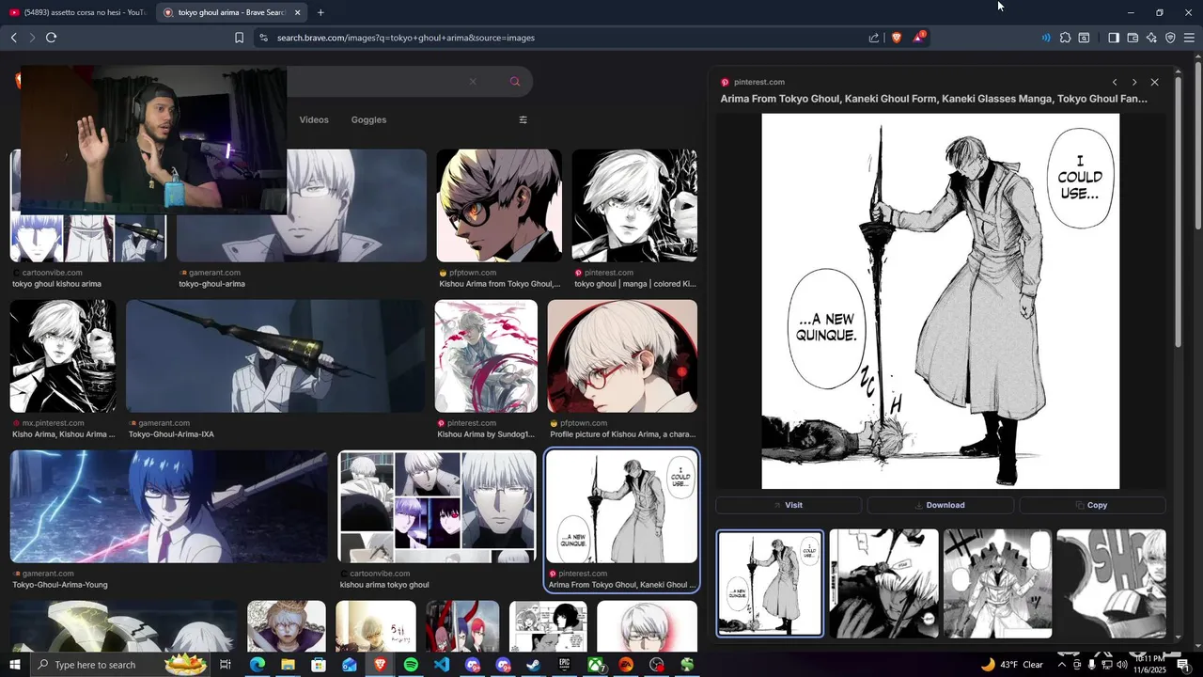Click the Copy button under the preview
This screenshot has height=677, width=1203.
1092,505
